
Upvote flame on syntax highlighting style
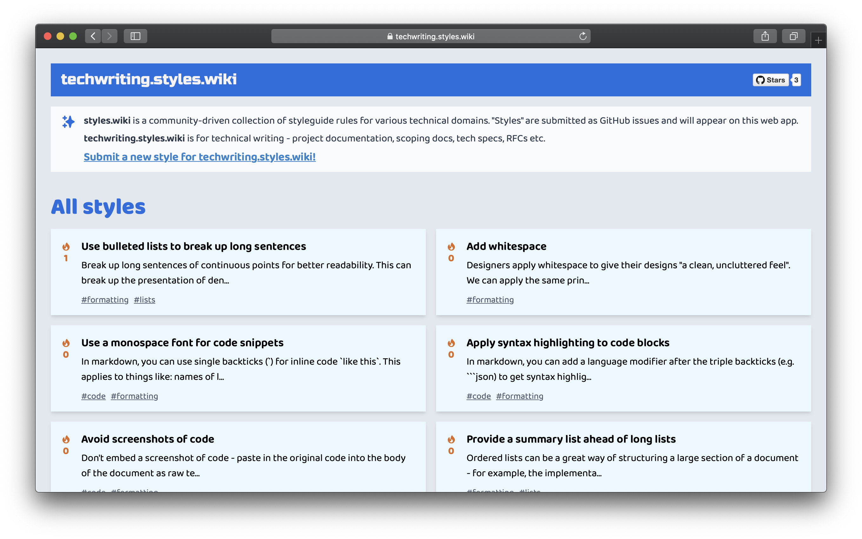coord(451,343)
